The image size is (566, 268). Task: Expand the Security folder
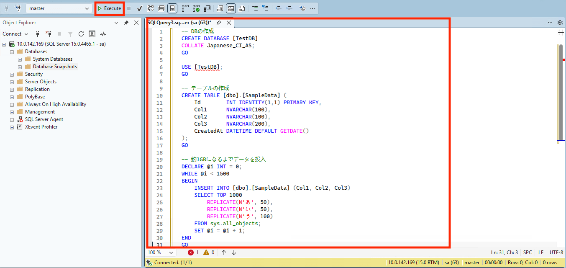click(x=12, y=74)
